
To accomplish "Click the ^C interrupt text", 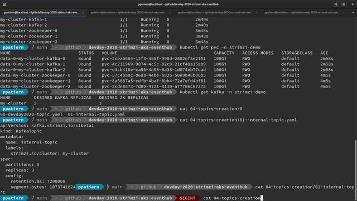I will 2,193.
